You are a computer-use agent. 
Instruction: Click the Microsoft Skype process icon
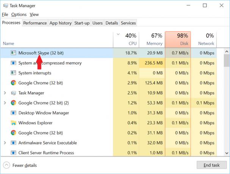click(13, 53)
